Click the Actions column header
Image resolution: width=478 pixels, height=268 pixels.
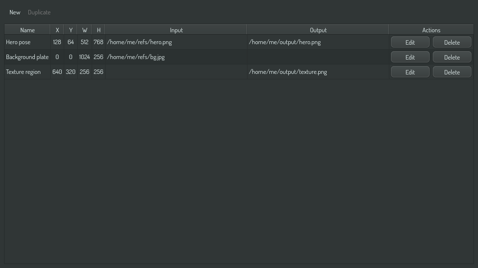coord(431,30)
